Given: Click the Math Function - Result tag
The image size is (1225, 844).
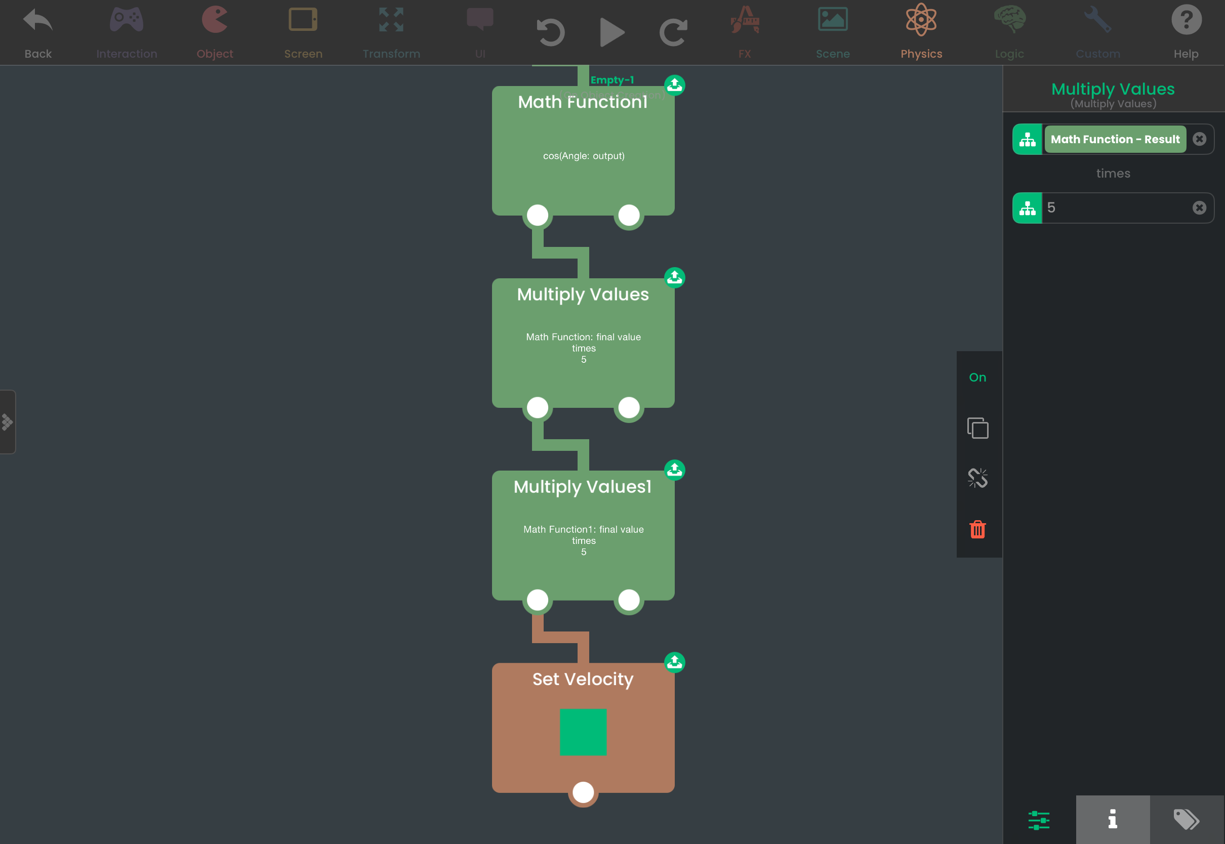Looking at the screenshot, I should 1115,139.
